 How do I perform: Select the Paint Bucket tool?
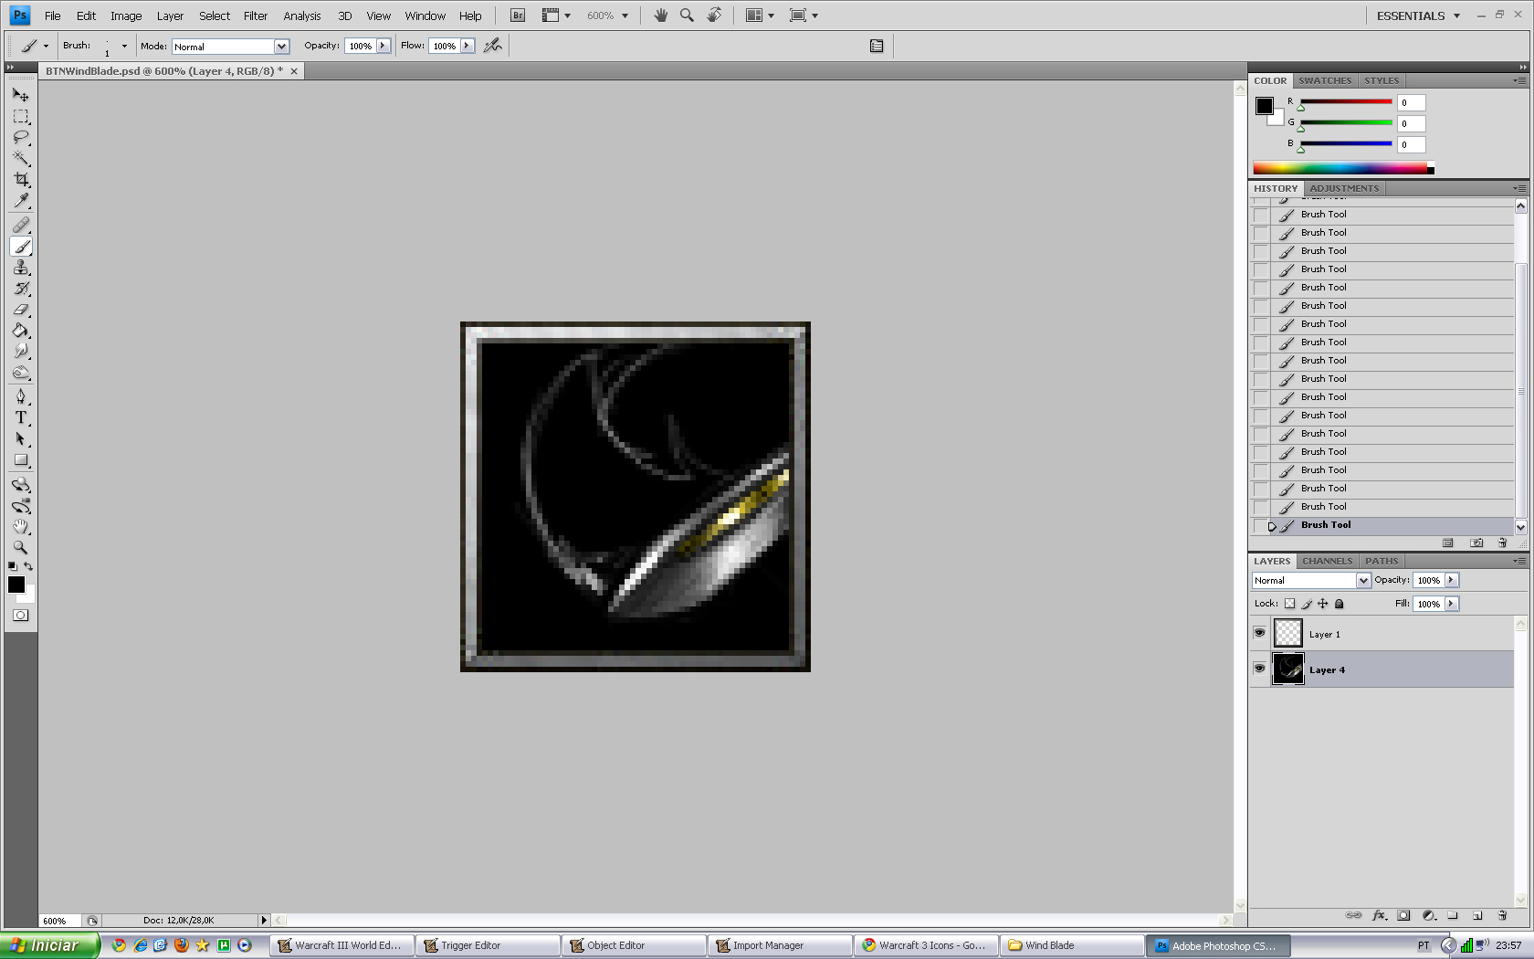point(21,331)
